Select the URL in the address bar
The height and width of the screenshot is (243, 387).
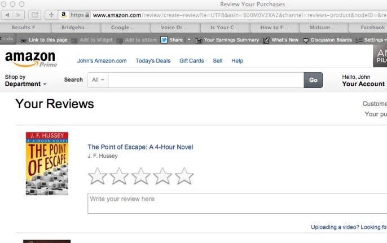pos(239,15)
